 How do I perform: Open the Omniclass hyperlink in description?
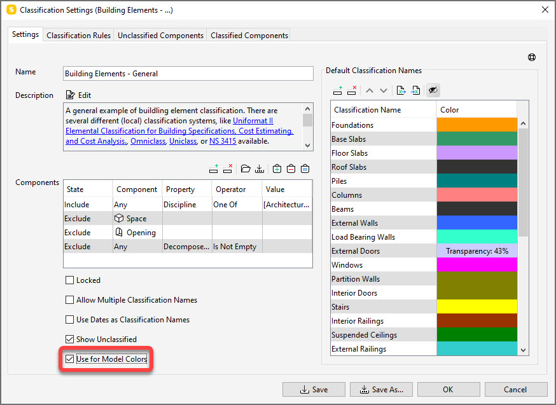pyautogui.click(x=148, y=141)
